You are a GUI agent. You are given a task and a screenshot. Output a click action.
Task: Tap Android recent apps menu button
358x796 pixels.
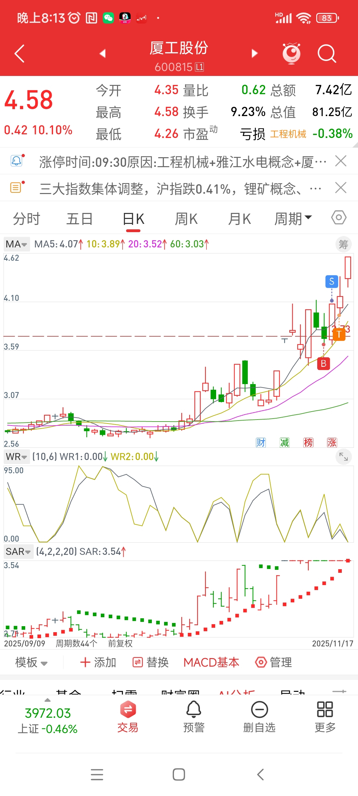pos(97,774)
